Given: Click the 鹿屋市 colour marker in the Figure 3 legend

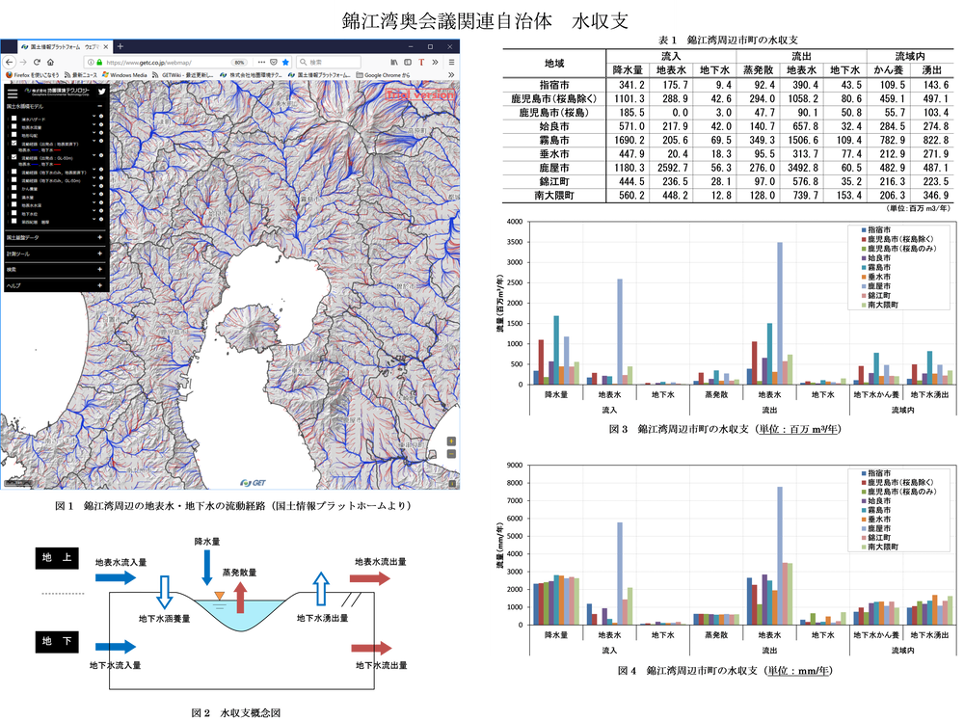Looking at the screenshot, I should point(864,286).
